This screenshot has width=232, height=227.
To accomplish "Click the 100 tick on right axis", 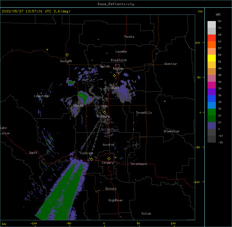I will pyautogui.click(x=198, y=43).
